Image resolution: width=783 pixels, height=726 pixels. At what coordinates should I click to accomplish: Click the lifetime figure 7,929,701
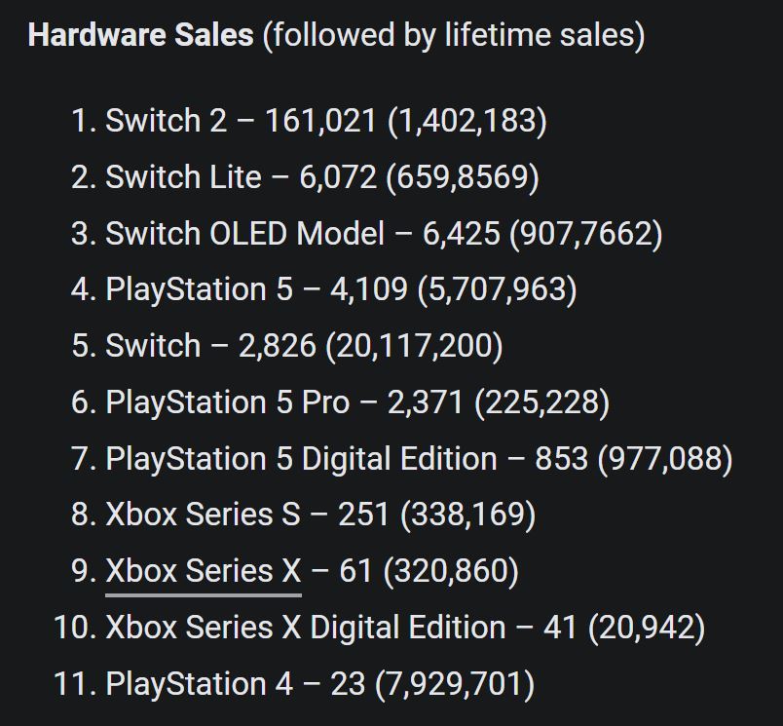click(455, 683)
